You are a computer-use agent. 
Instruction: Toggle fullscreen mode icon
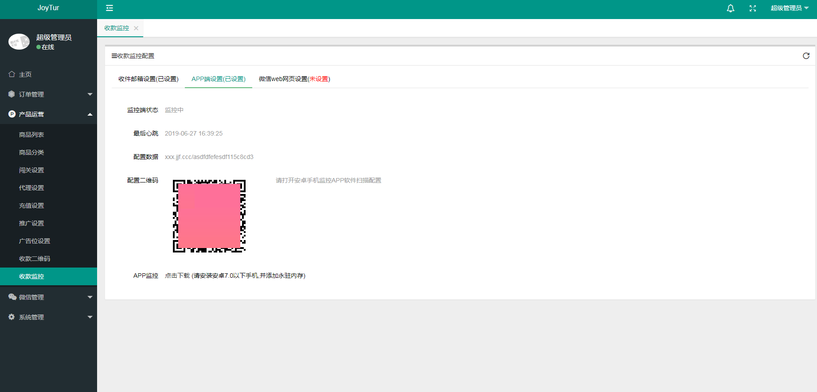pos(753,8)
